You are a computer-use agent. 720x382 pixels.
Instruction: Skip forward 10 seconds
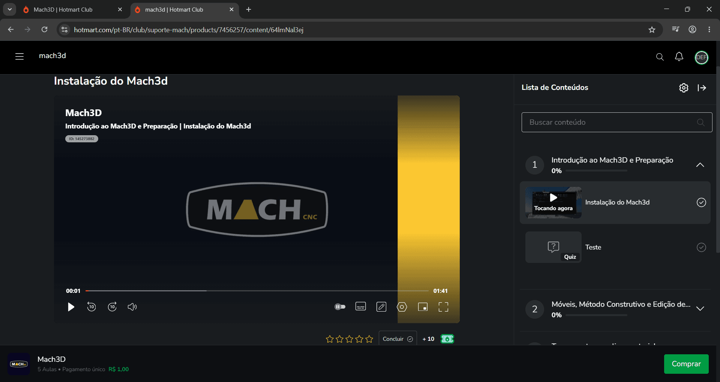(112, 307)
